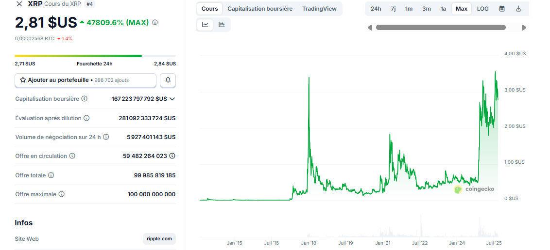
Task: Click the star icon in Ajouter au portefeuille
Action: pyautogui.click(x=23, y=80)
